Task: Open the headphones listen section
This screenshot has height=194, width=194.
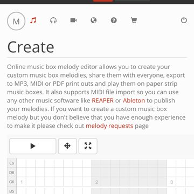Action: click(x=53, y=20)
